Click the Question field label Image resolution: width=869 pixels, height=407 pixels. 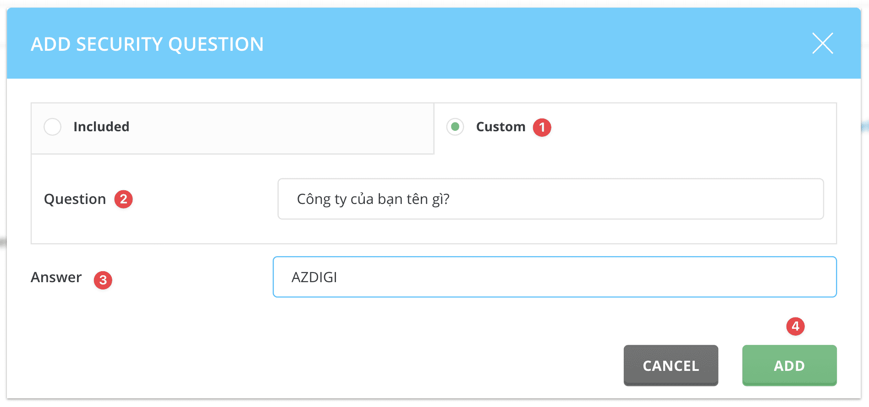point(75,199)
